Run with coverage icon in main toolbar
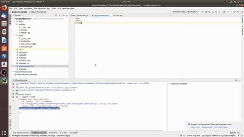This screenshot has height=137, width=244. 209,12
